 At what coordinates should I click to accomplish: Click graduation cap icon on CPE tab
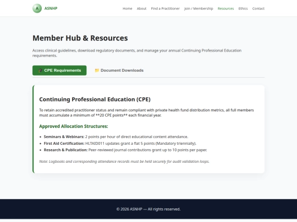pyautogui.click(x=40, y=70)
